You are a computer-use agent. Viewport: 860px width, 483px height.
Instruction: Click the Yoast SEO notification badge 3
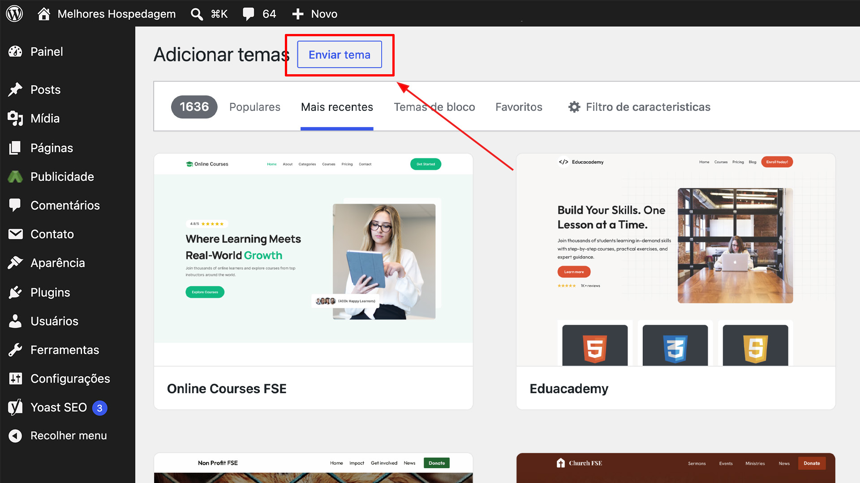99,408
